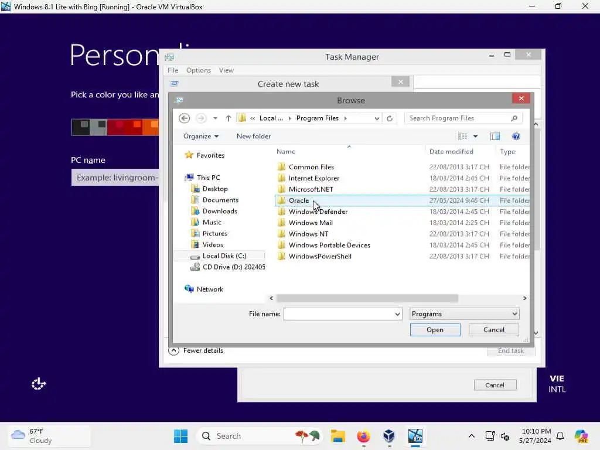Open Documents in the navigation pane
The image size is (600, 450).
coord(220,200)
